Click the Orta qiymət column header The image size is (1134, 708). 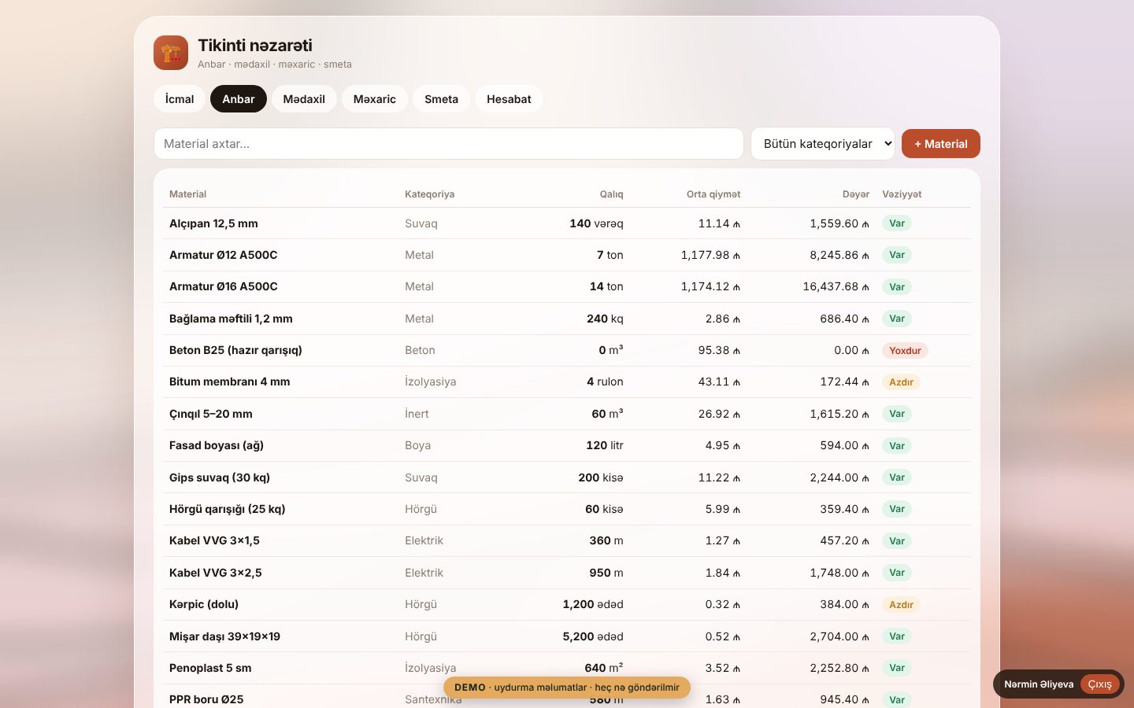tap(713, 194)
